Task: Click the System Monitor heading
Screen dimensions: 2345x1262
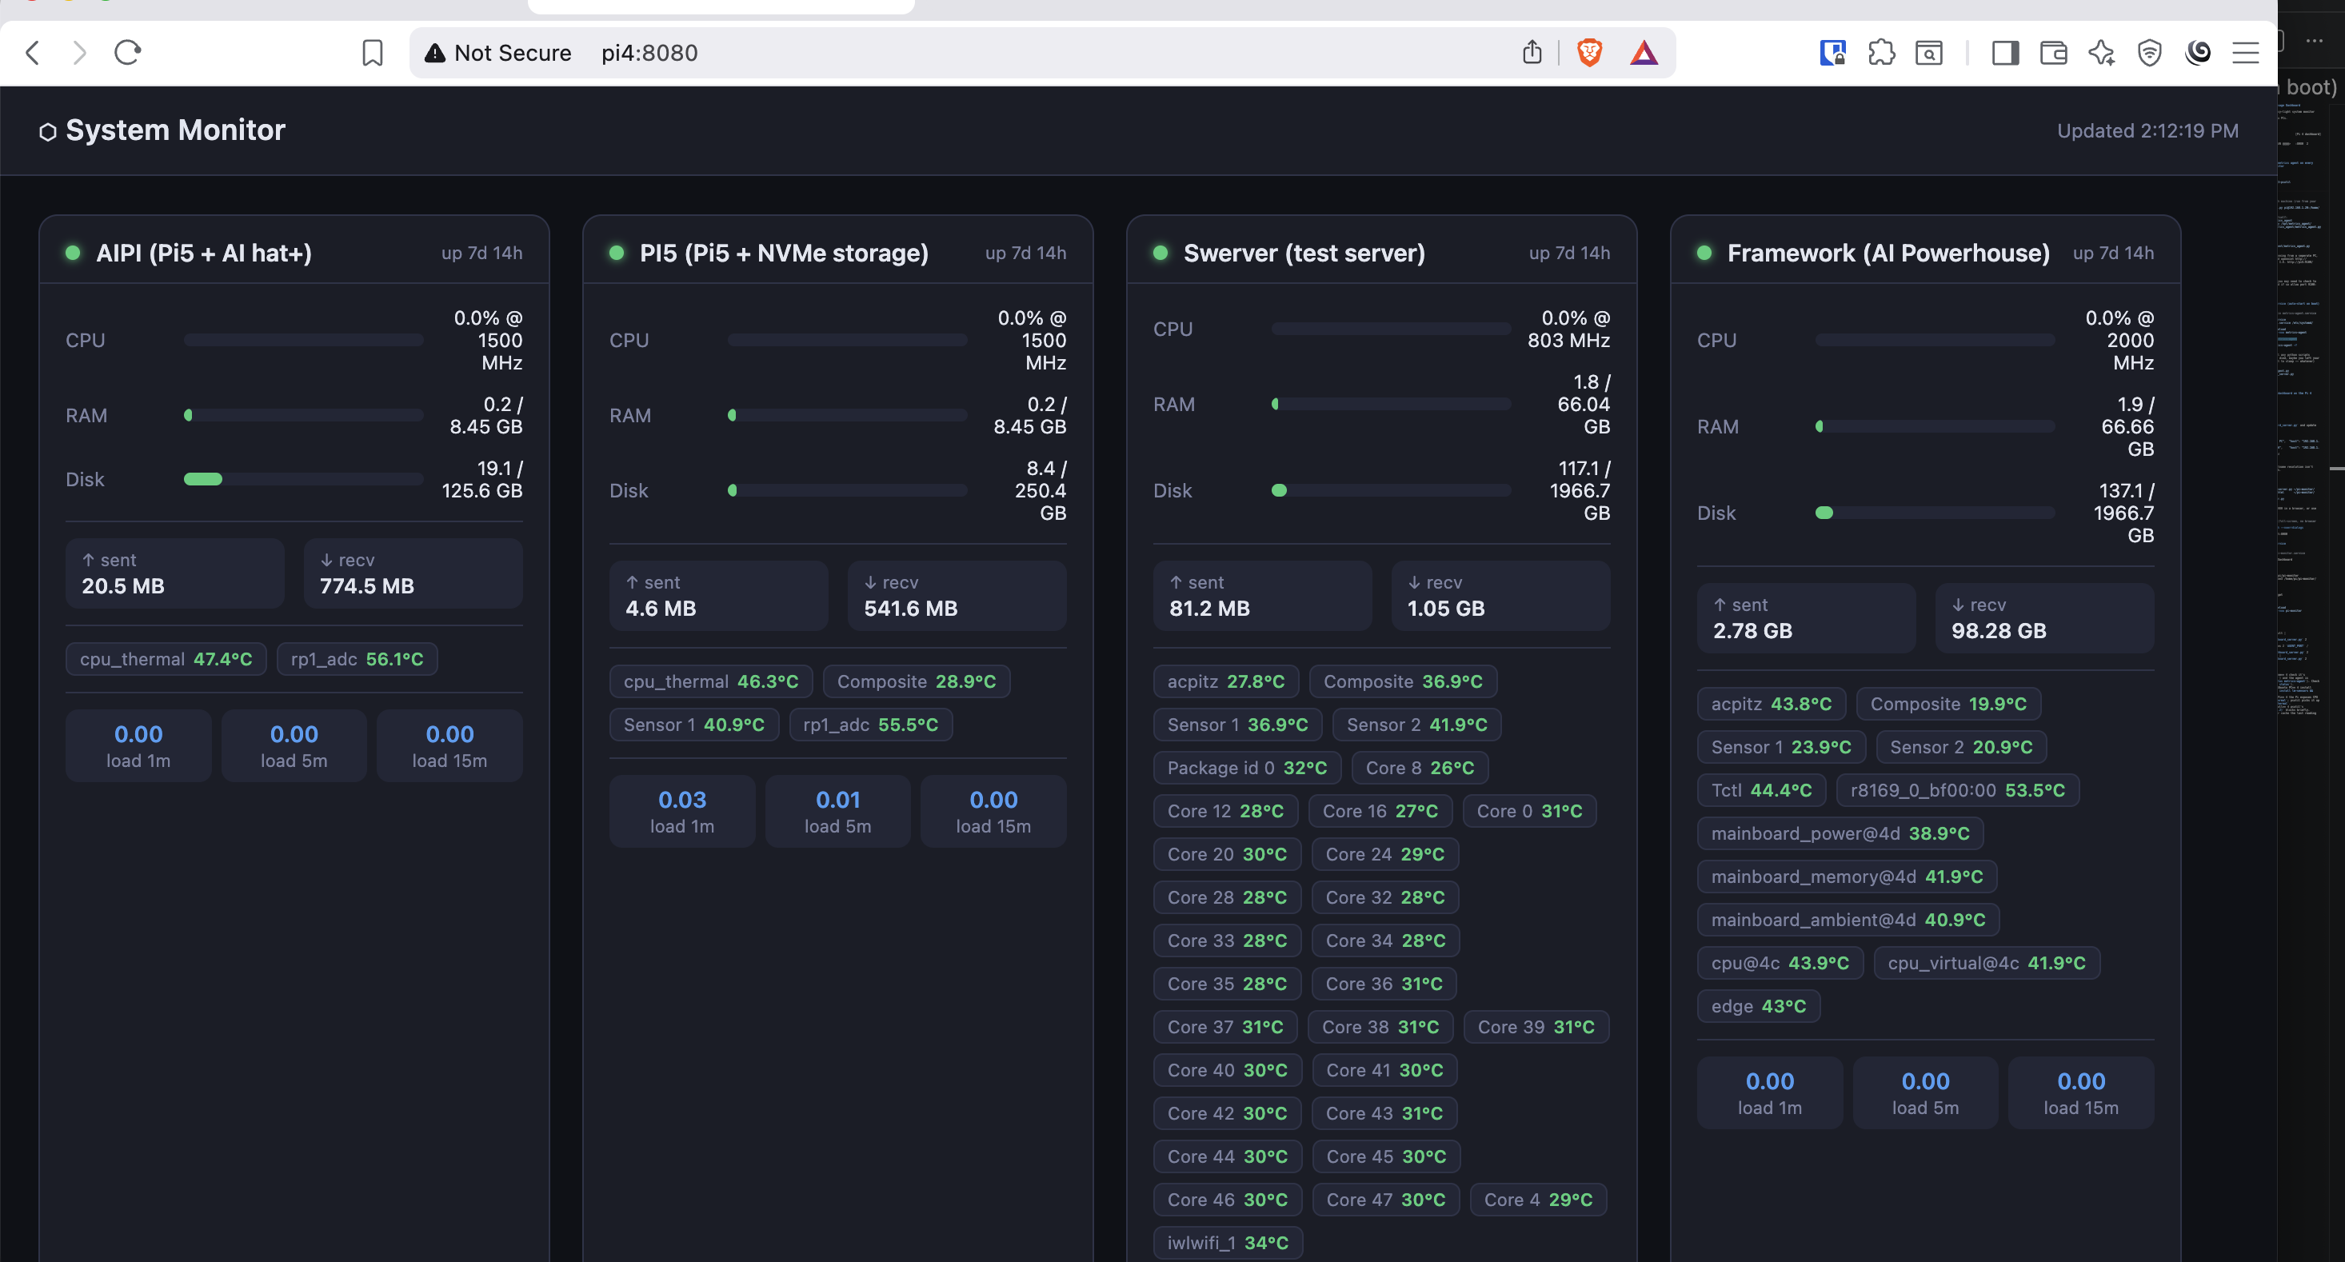Action: [x=176, y=130]
